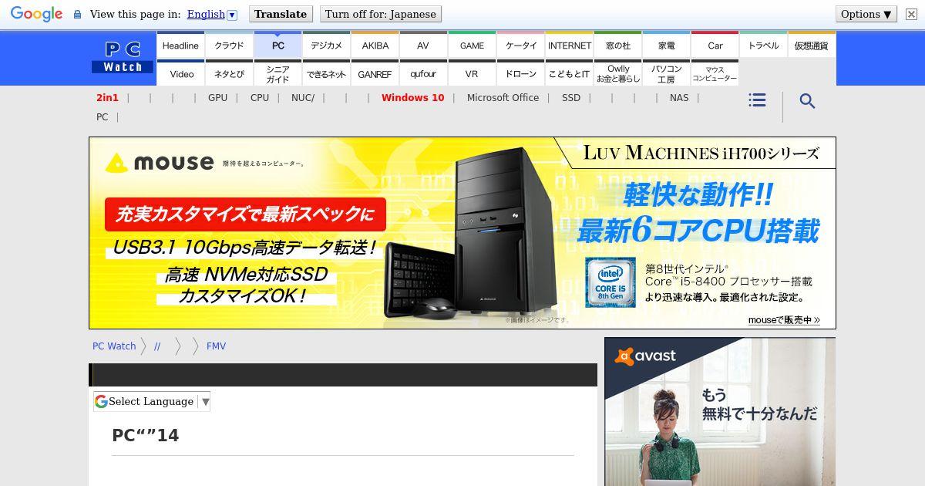Click the CPU topic link
925x486 pixels.
(x=260, y=97)
